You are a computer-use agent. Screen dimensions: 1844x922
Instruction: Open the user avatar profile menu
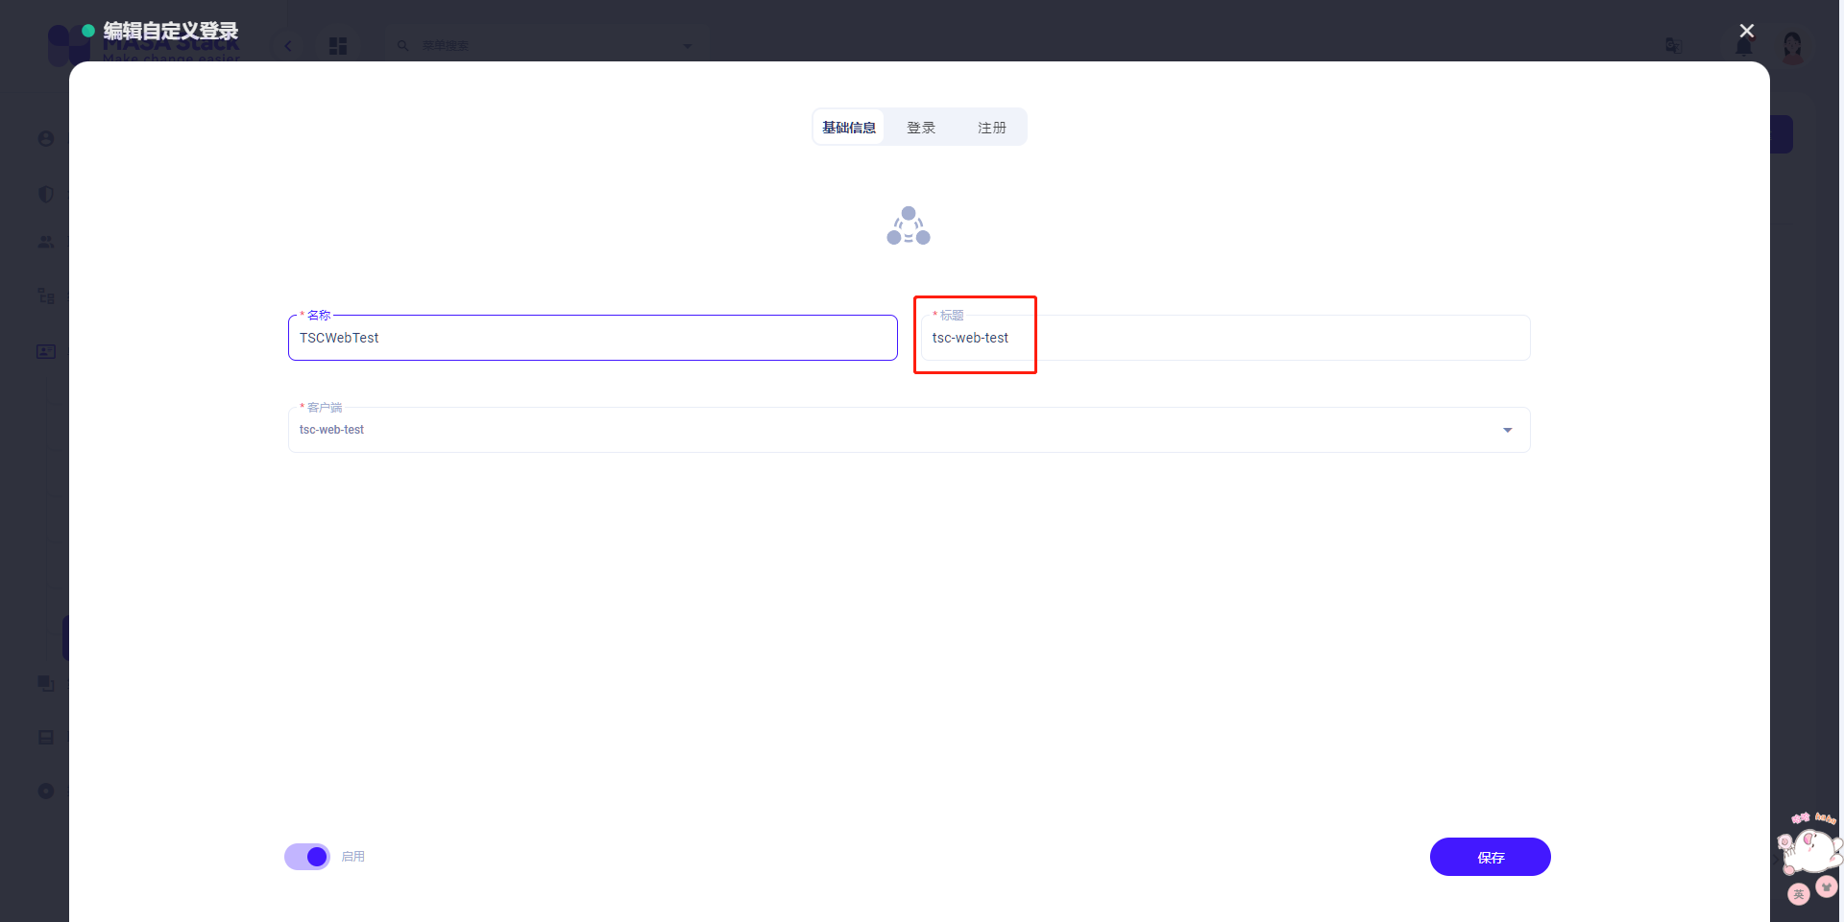point(1792,47)
